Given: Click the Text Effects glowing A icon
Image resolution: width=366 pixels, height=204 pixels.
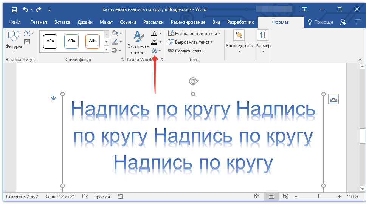Looking at the screenshot, I should pyautogui.click(x=154, y=51).
